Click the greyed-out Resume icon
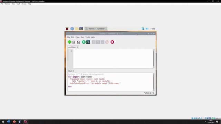The image size is (221, 124). 107,42
